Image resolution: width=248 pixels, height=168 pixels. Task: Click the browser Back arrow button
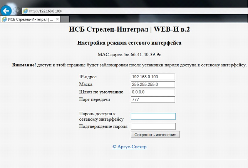(x=6, y=11)
